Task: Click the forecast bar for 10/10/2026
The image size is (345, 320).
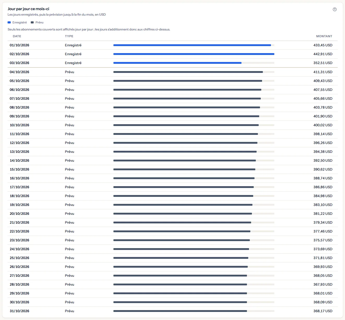Action: (186, 125)
